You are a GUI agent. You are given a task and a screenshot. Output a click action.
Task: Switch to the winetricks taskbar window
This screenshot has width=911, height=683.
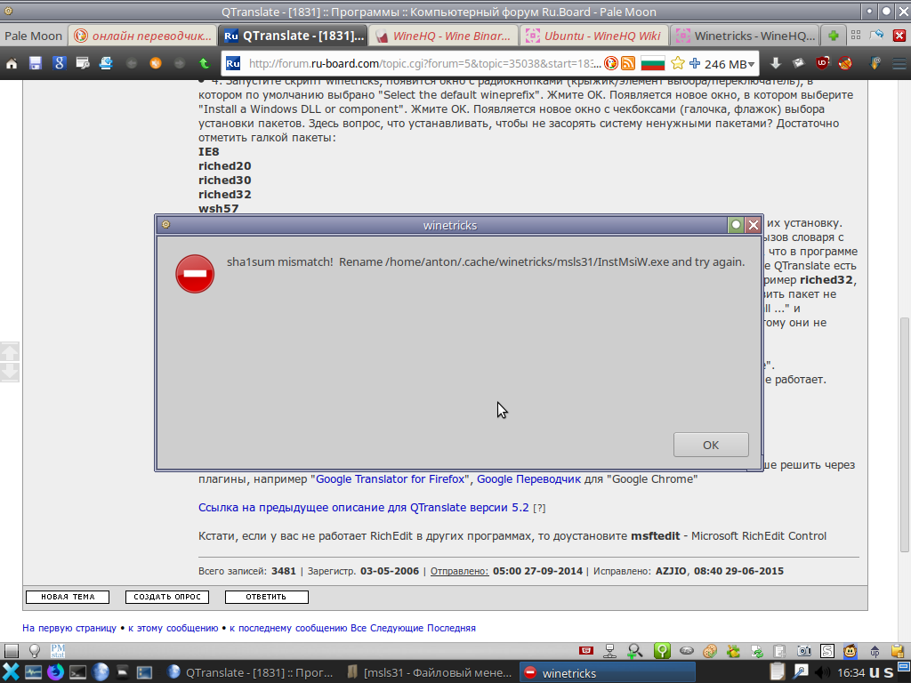[607, 673]
